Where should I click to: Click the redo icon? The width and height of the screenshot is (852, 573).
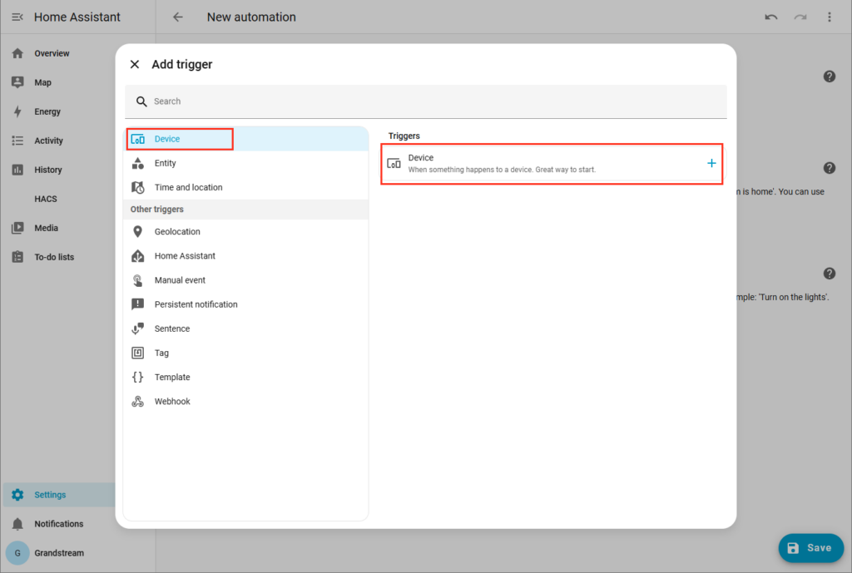click(x=800, y=17)
